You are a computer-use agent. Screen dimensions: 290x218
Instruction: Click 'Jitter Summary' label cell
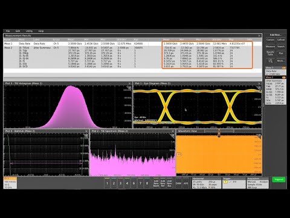(42, 48)
